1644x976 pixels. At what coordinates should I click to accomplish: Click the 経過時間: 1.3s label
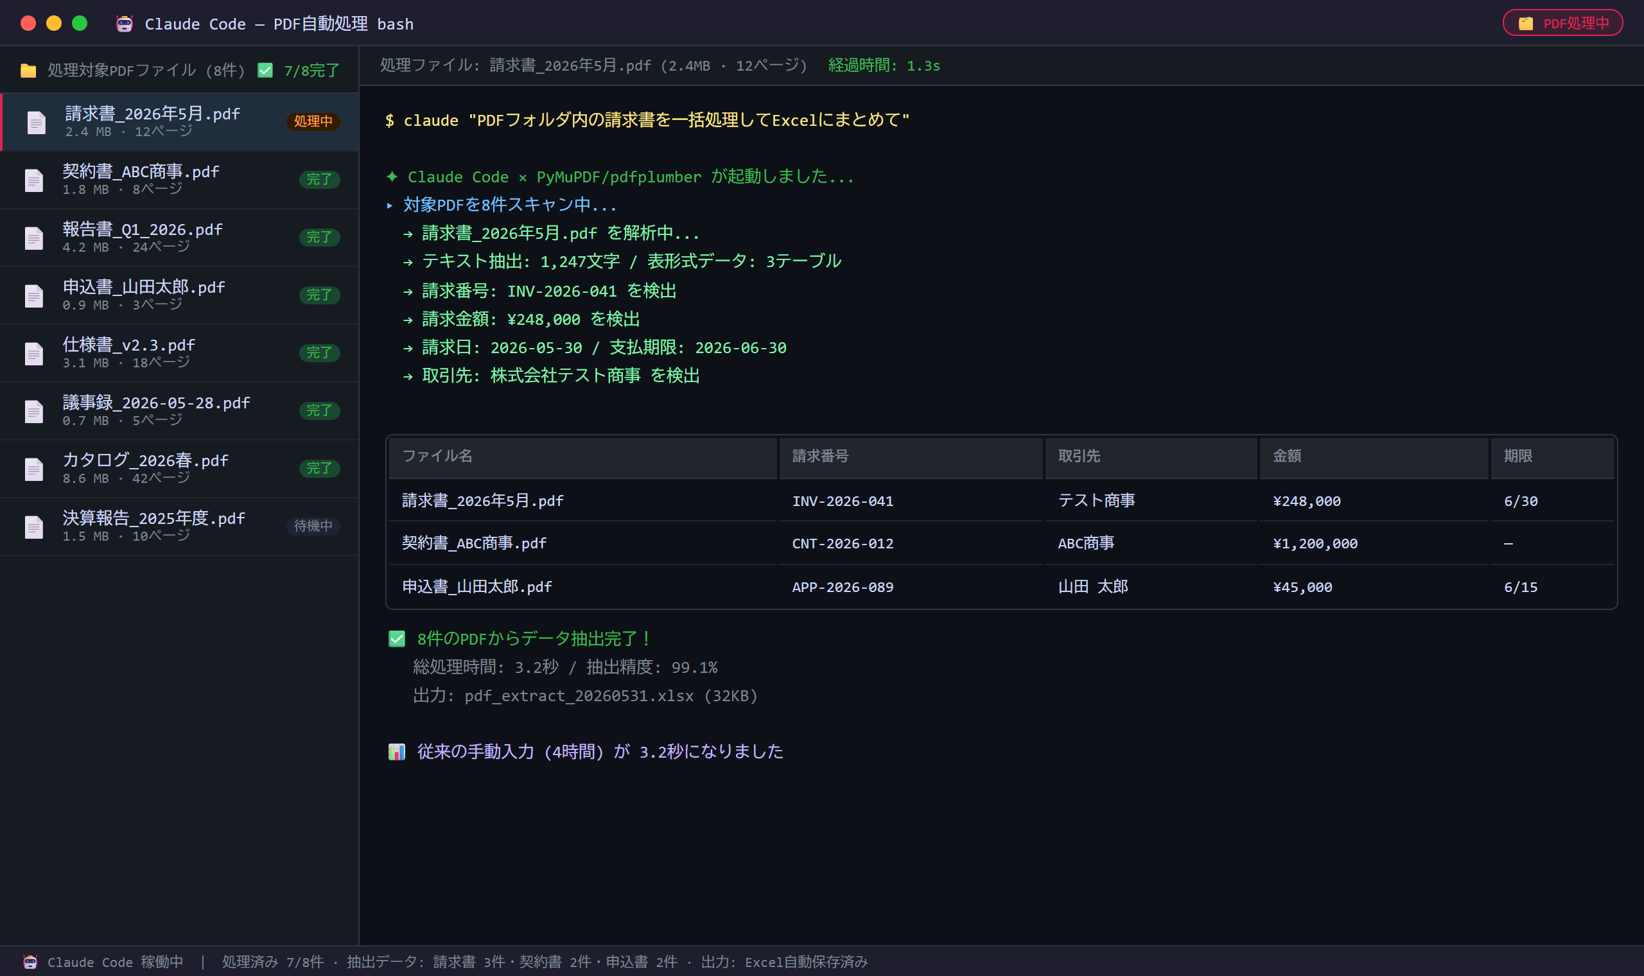click(884, 65)
